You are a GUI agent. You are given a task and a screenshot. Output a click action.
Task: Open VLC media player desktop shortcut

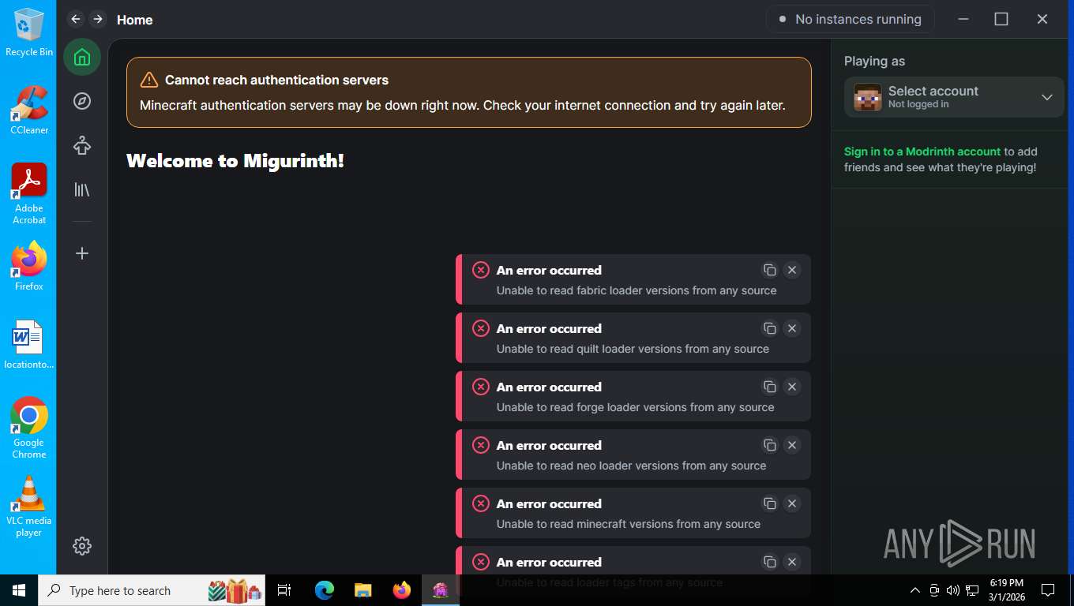click(29, 506)
